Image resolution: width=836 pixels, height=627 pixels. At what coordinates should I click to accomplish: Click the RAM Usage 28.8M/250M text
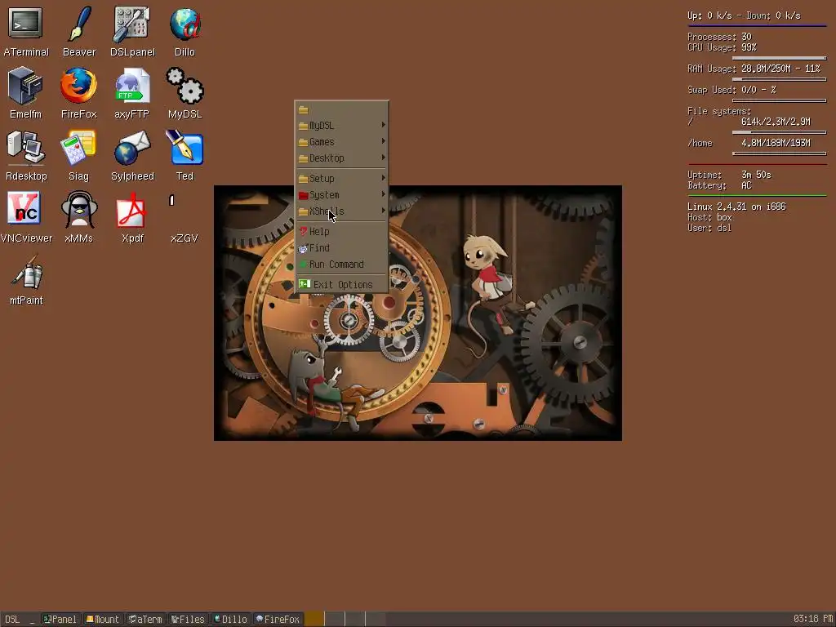(754, 69)
